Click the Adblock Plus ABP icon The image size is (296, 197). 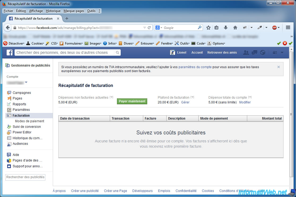(275, 28)
